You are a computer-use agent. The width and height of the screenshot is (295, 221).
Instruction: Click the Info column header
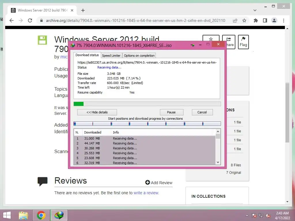point(116,132)
